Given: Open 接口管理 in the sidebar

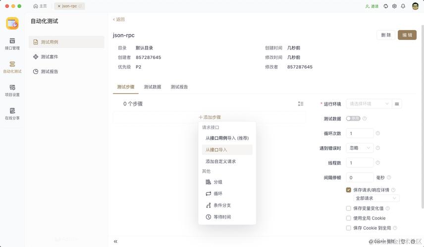Looking at the screenshot, I should pos(12,44).
